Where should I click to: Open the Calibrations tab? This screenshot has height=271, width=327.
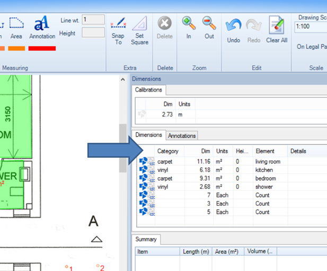(x=148, y=90)
